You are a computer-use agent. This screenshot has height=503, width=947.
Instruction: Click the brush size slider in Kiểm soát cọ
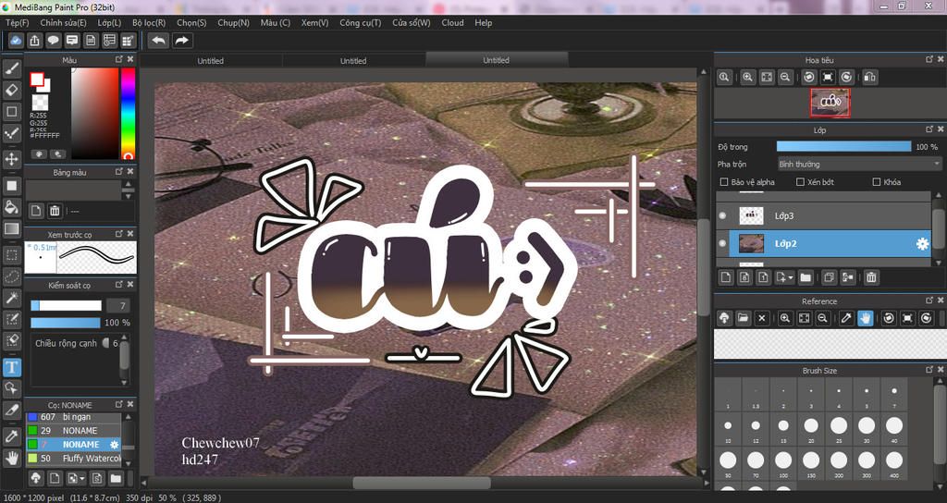(x=66, y=305)
